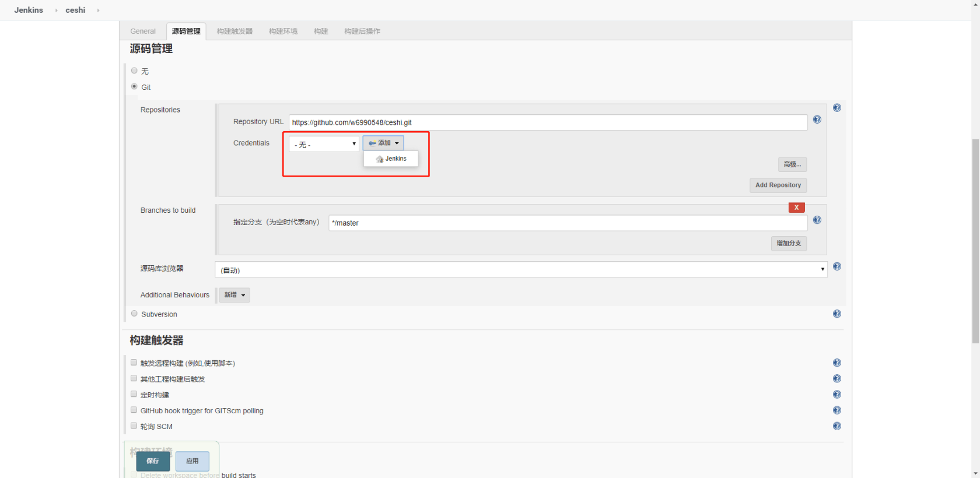Click the scrollbar up arrow

[975, 5]
